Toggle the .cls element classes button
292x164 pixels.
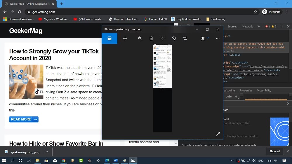229,97
